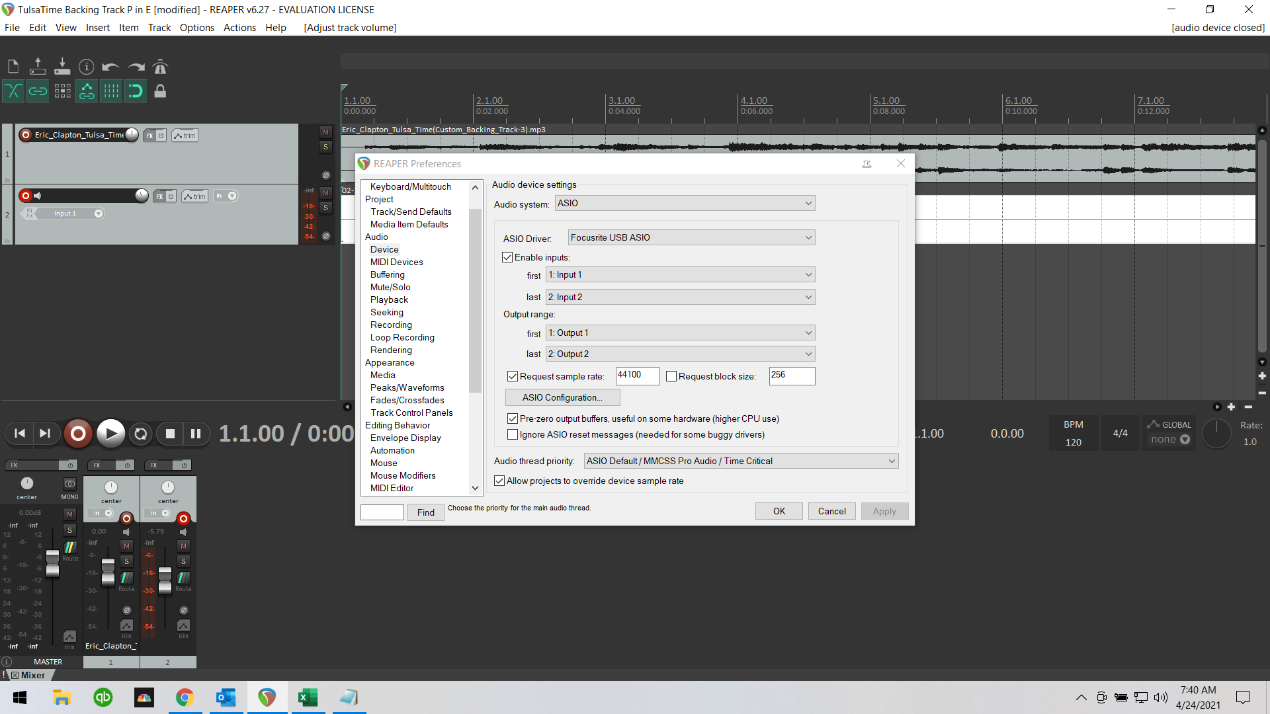Toggle the transport Repeat button
The image size is (1270, 714).
[x=140, y=434]
